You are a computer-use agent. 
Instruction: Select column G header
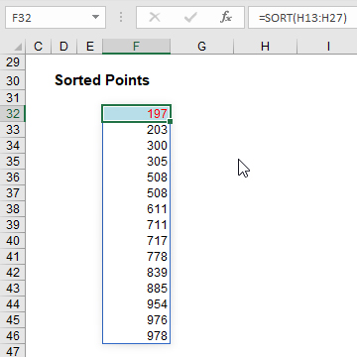201,47
